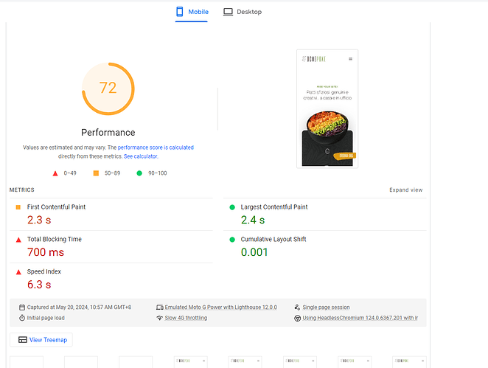Open the fourth filmstrip thumbnail showing page header

pos(191,362)
